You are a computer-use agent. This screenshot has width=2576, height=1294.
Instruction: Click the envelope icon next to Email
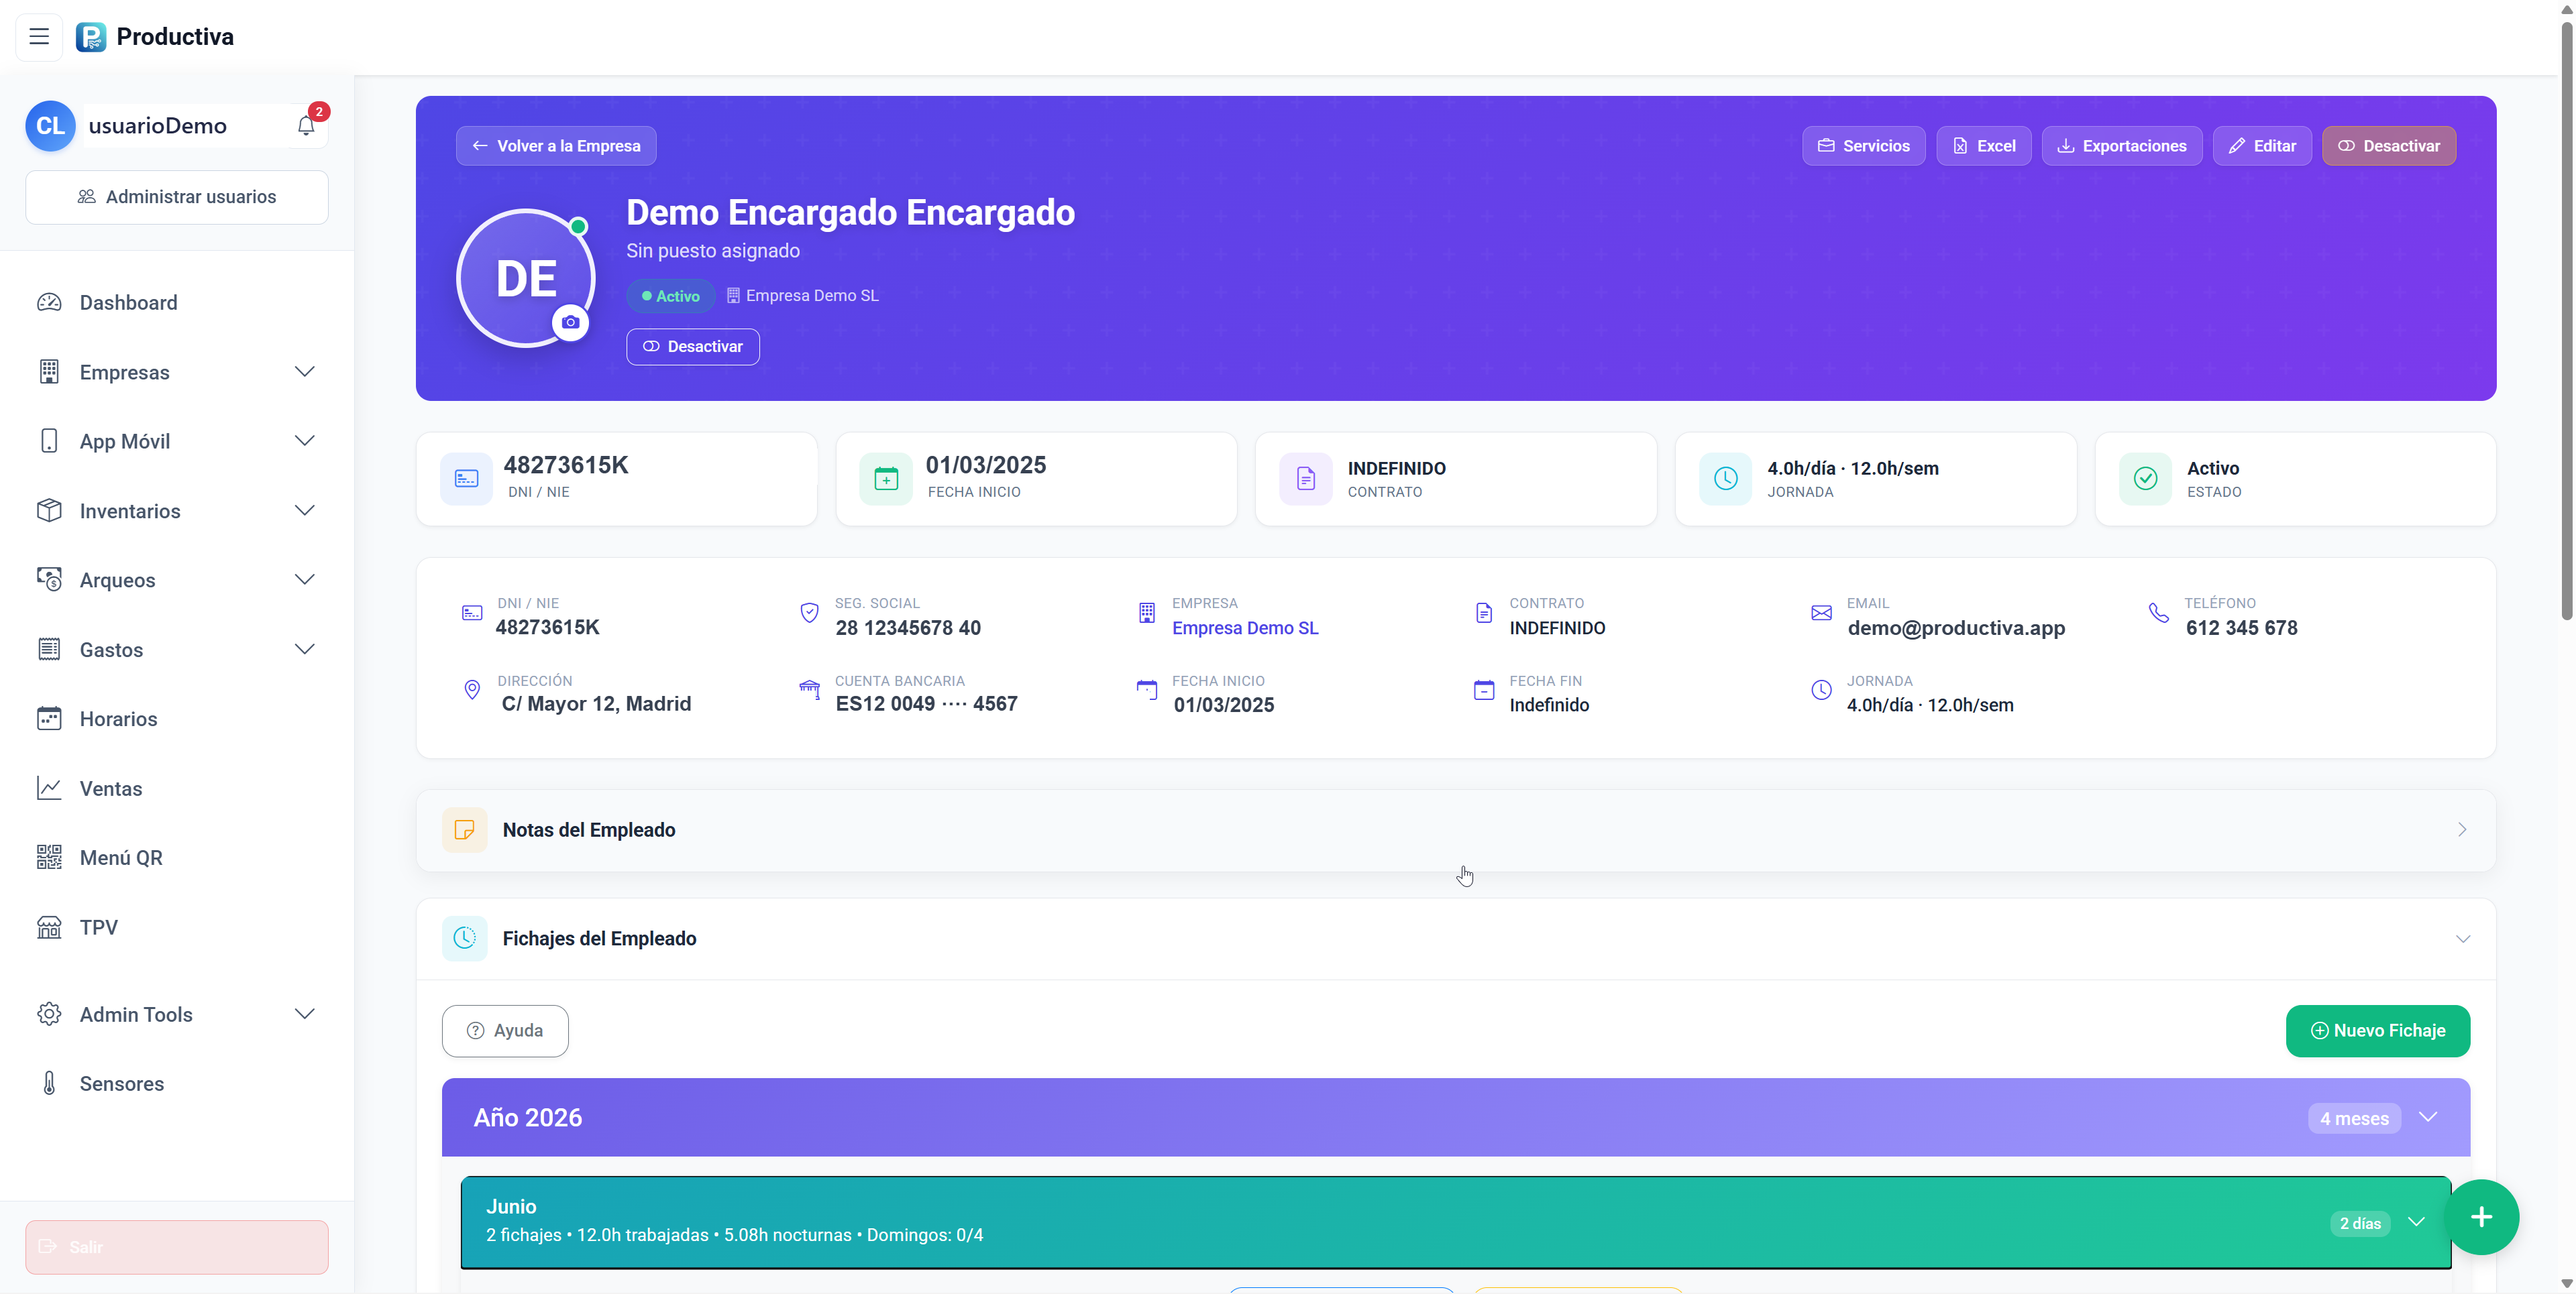[x=1821, y=613]
